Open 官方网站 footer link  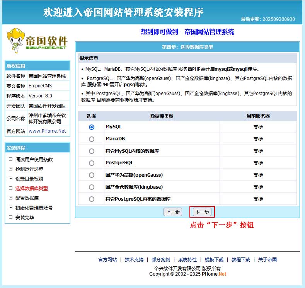[107, 260]
